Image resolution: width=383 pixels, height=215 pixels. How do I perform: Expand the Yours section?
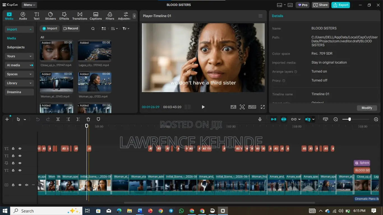click(19, 56)
